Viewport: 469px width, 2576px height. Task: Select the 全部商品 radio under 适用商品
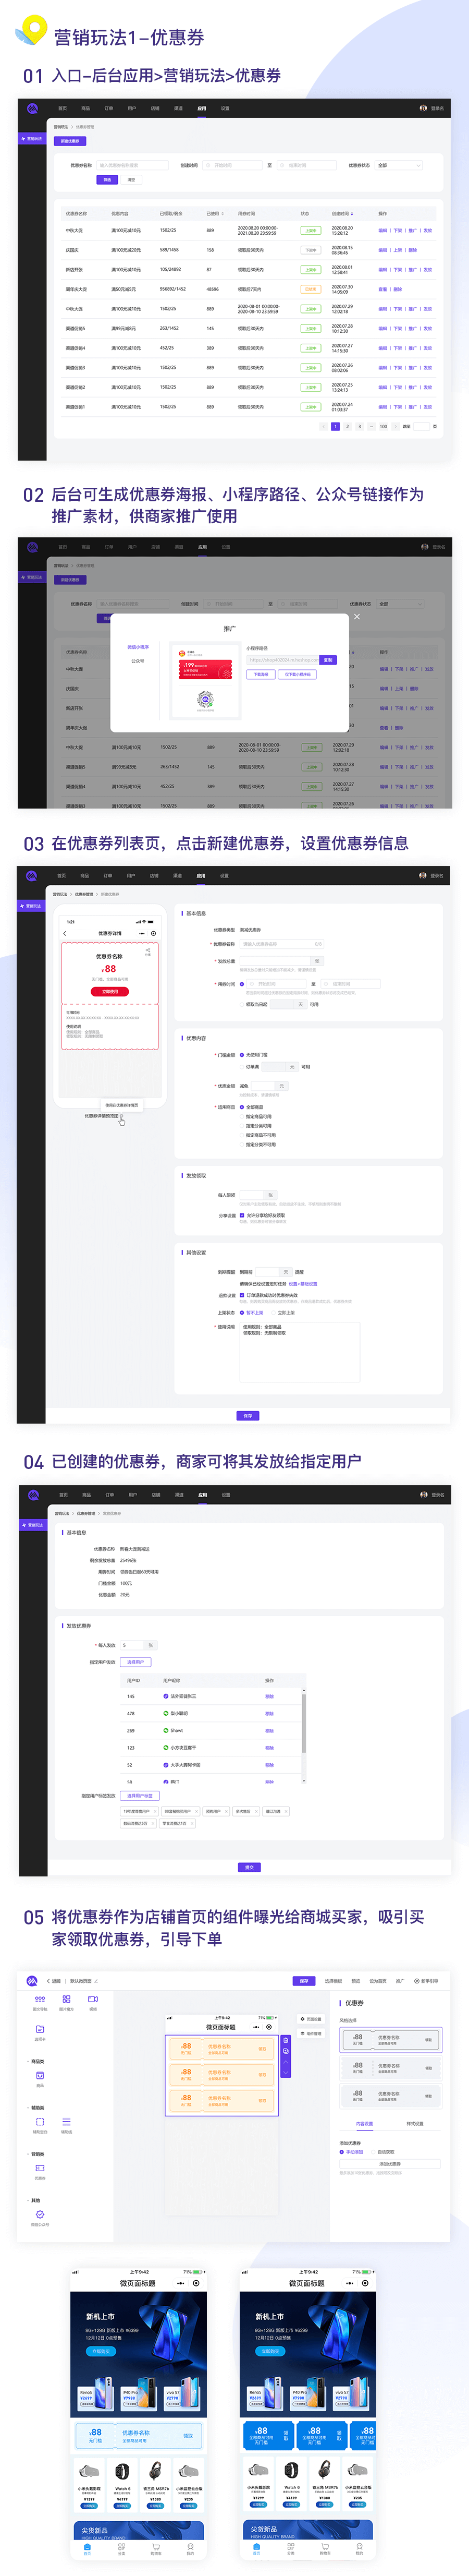click(241, 1107)
